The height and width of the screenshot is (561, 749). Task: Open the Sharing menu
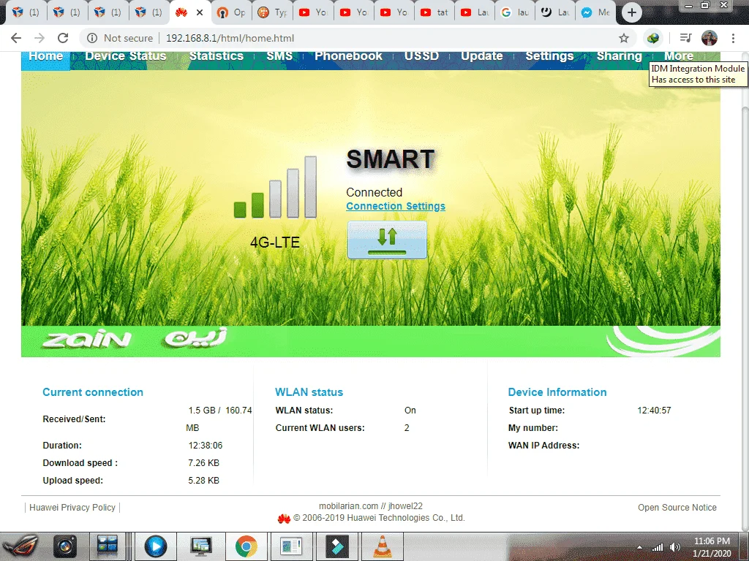pos(619,56)
